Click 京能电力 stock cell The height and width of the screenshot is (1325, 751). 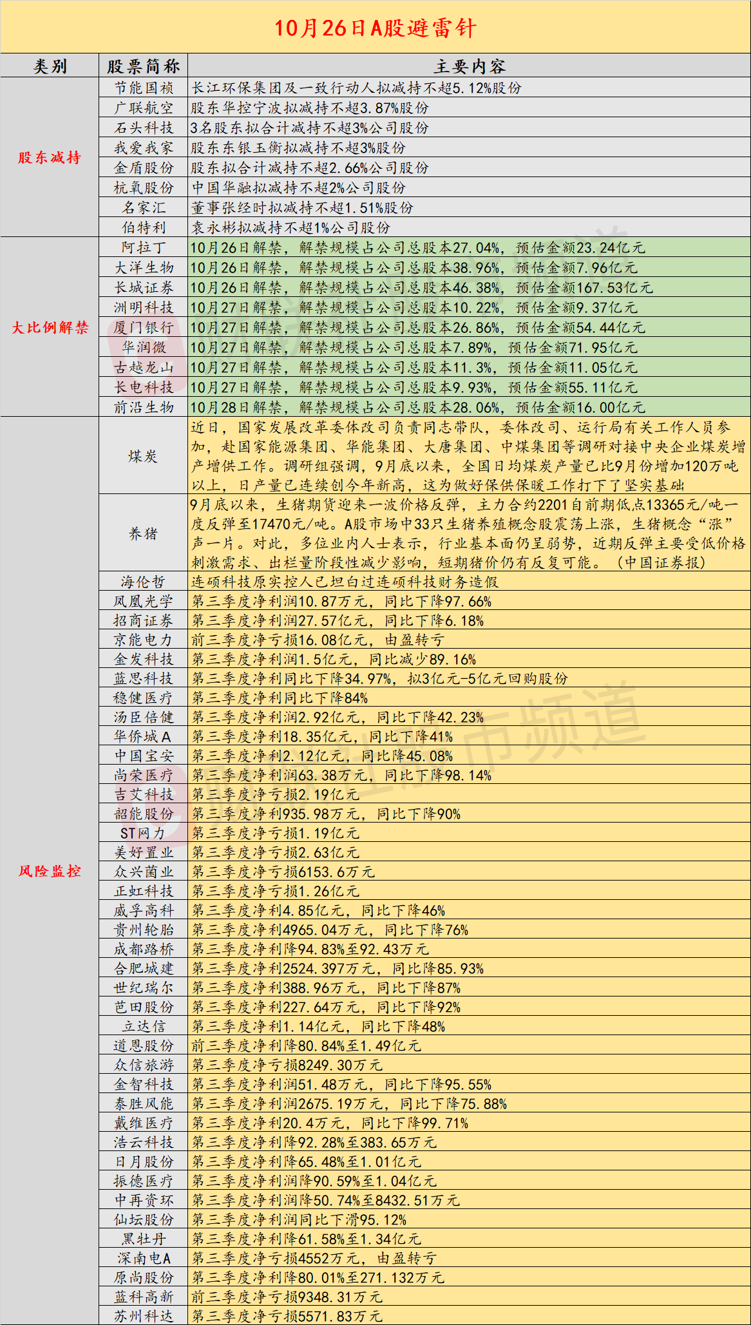144,640
